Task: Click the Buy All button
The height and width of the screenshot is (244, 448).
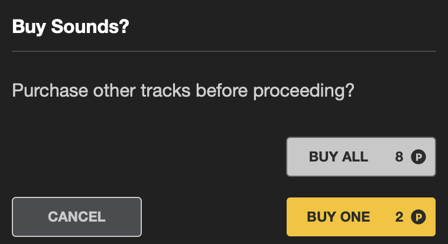Action: coord(361,157)
